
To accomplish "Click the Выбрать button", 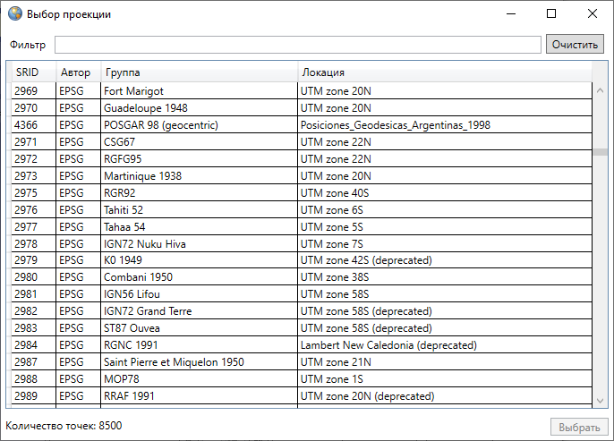I will coord(578,428).
